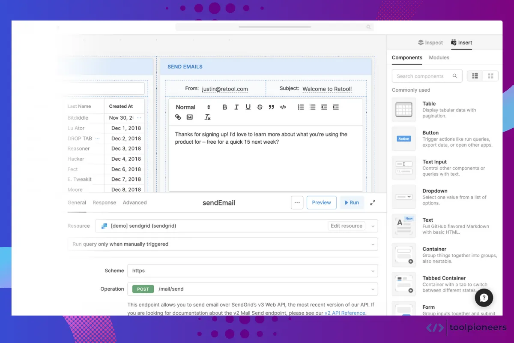Select the Lu Ator name cell
This screenshot has width=514, height=343.
click(76, 128)
